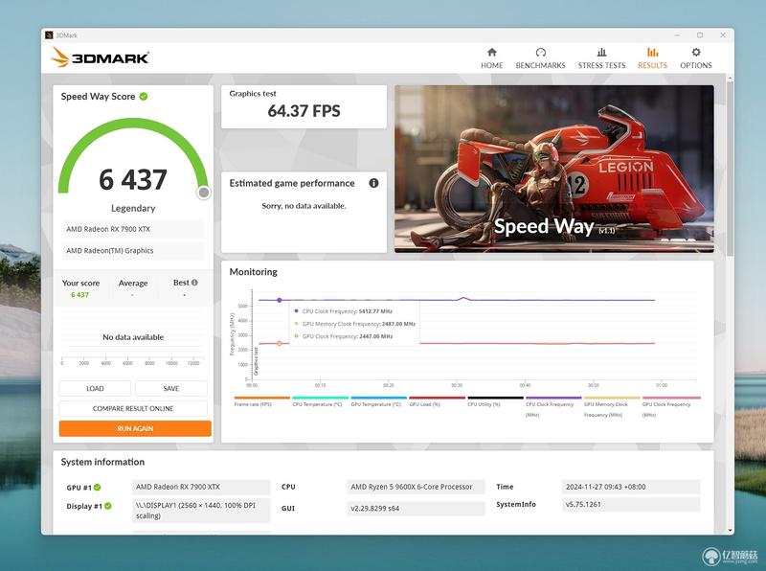Click the Monitoring section heading
This screenshot has width=766, height=571.
(x=253, y=272)
